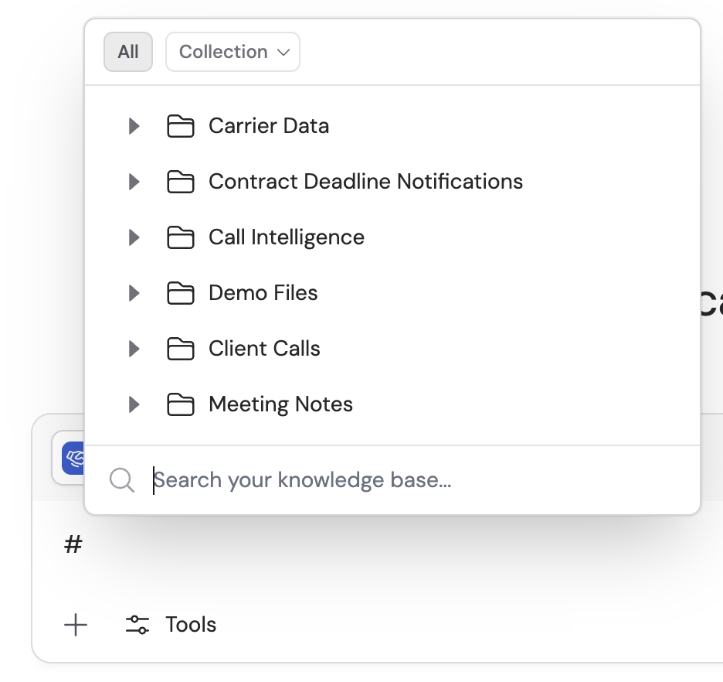Click the magnifying glass search icon

(121, 479)
